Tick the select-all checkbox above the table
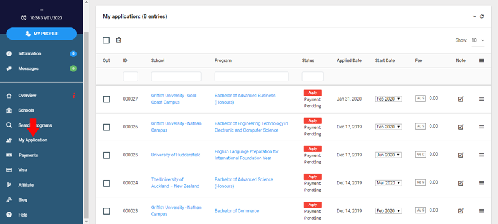This screenshot has width=498, height=224. coord(106,40)
